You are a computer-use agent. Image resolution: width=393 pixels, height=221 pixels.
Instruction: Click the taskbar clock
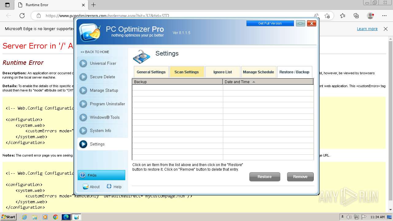click(377, 217)
